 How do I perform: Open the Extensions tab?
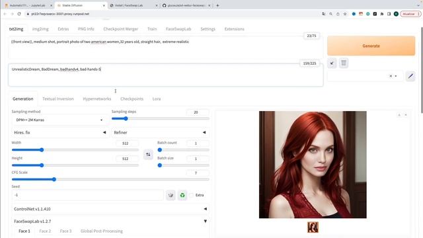point(234,29)
